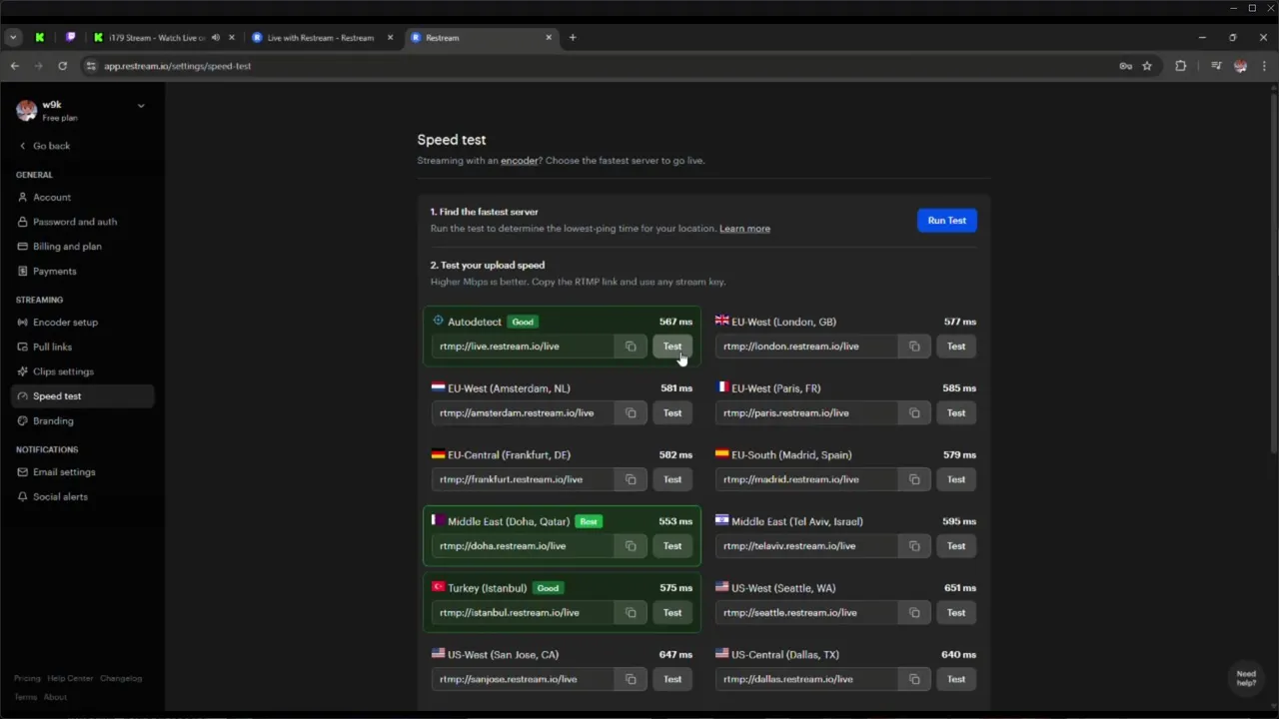Copy the Seattle RTMP link
This screenshot has height=719, width=1279.
(x=914, y=613)
